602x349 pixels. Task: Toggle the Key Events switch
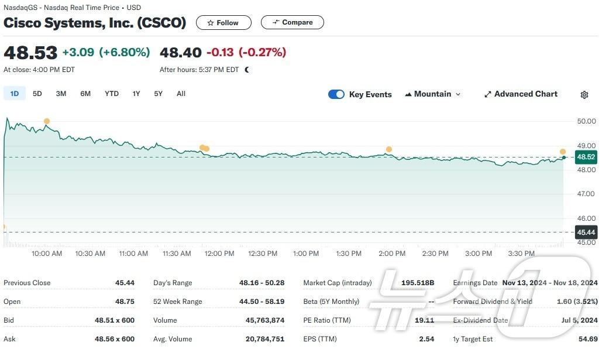click(x=336, y=94)
